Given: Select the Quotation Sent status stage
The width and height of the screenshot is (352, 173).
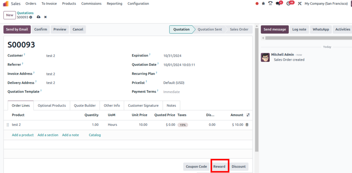Looking at the screenshot, I should [210, 29].
